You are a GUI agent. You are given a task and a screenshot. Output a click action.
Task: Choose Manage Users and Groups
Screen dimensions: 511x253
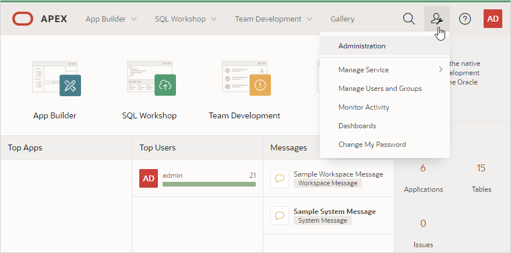385,89
